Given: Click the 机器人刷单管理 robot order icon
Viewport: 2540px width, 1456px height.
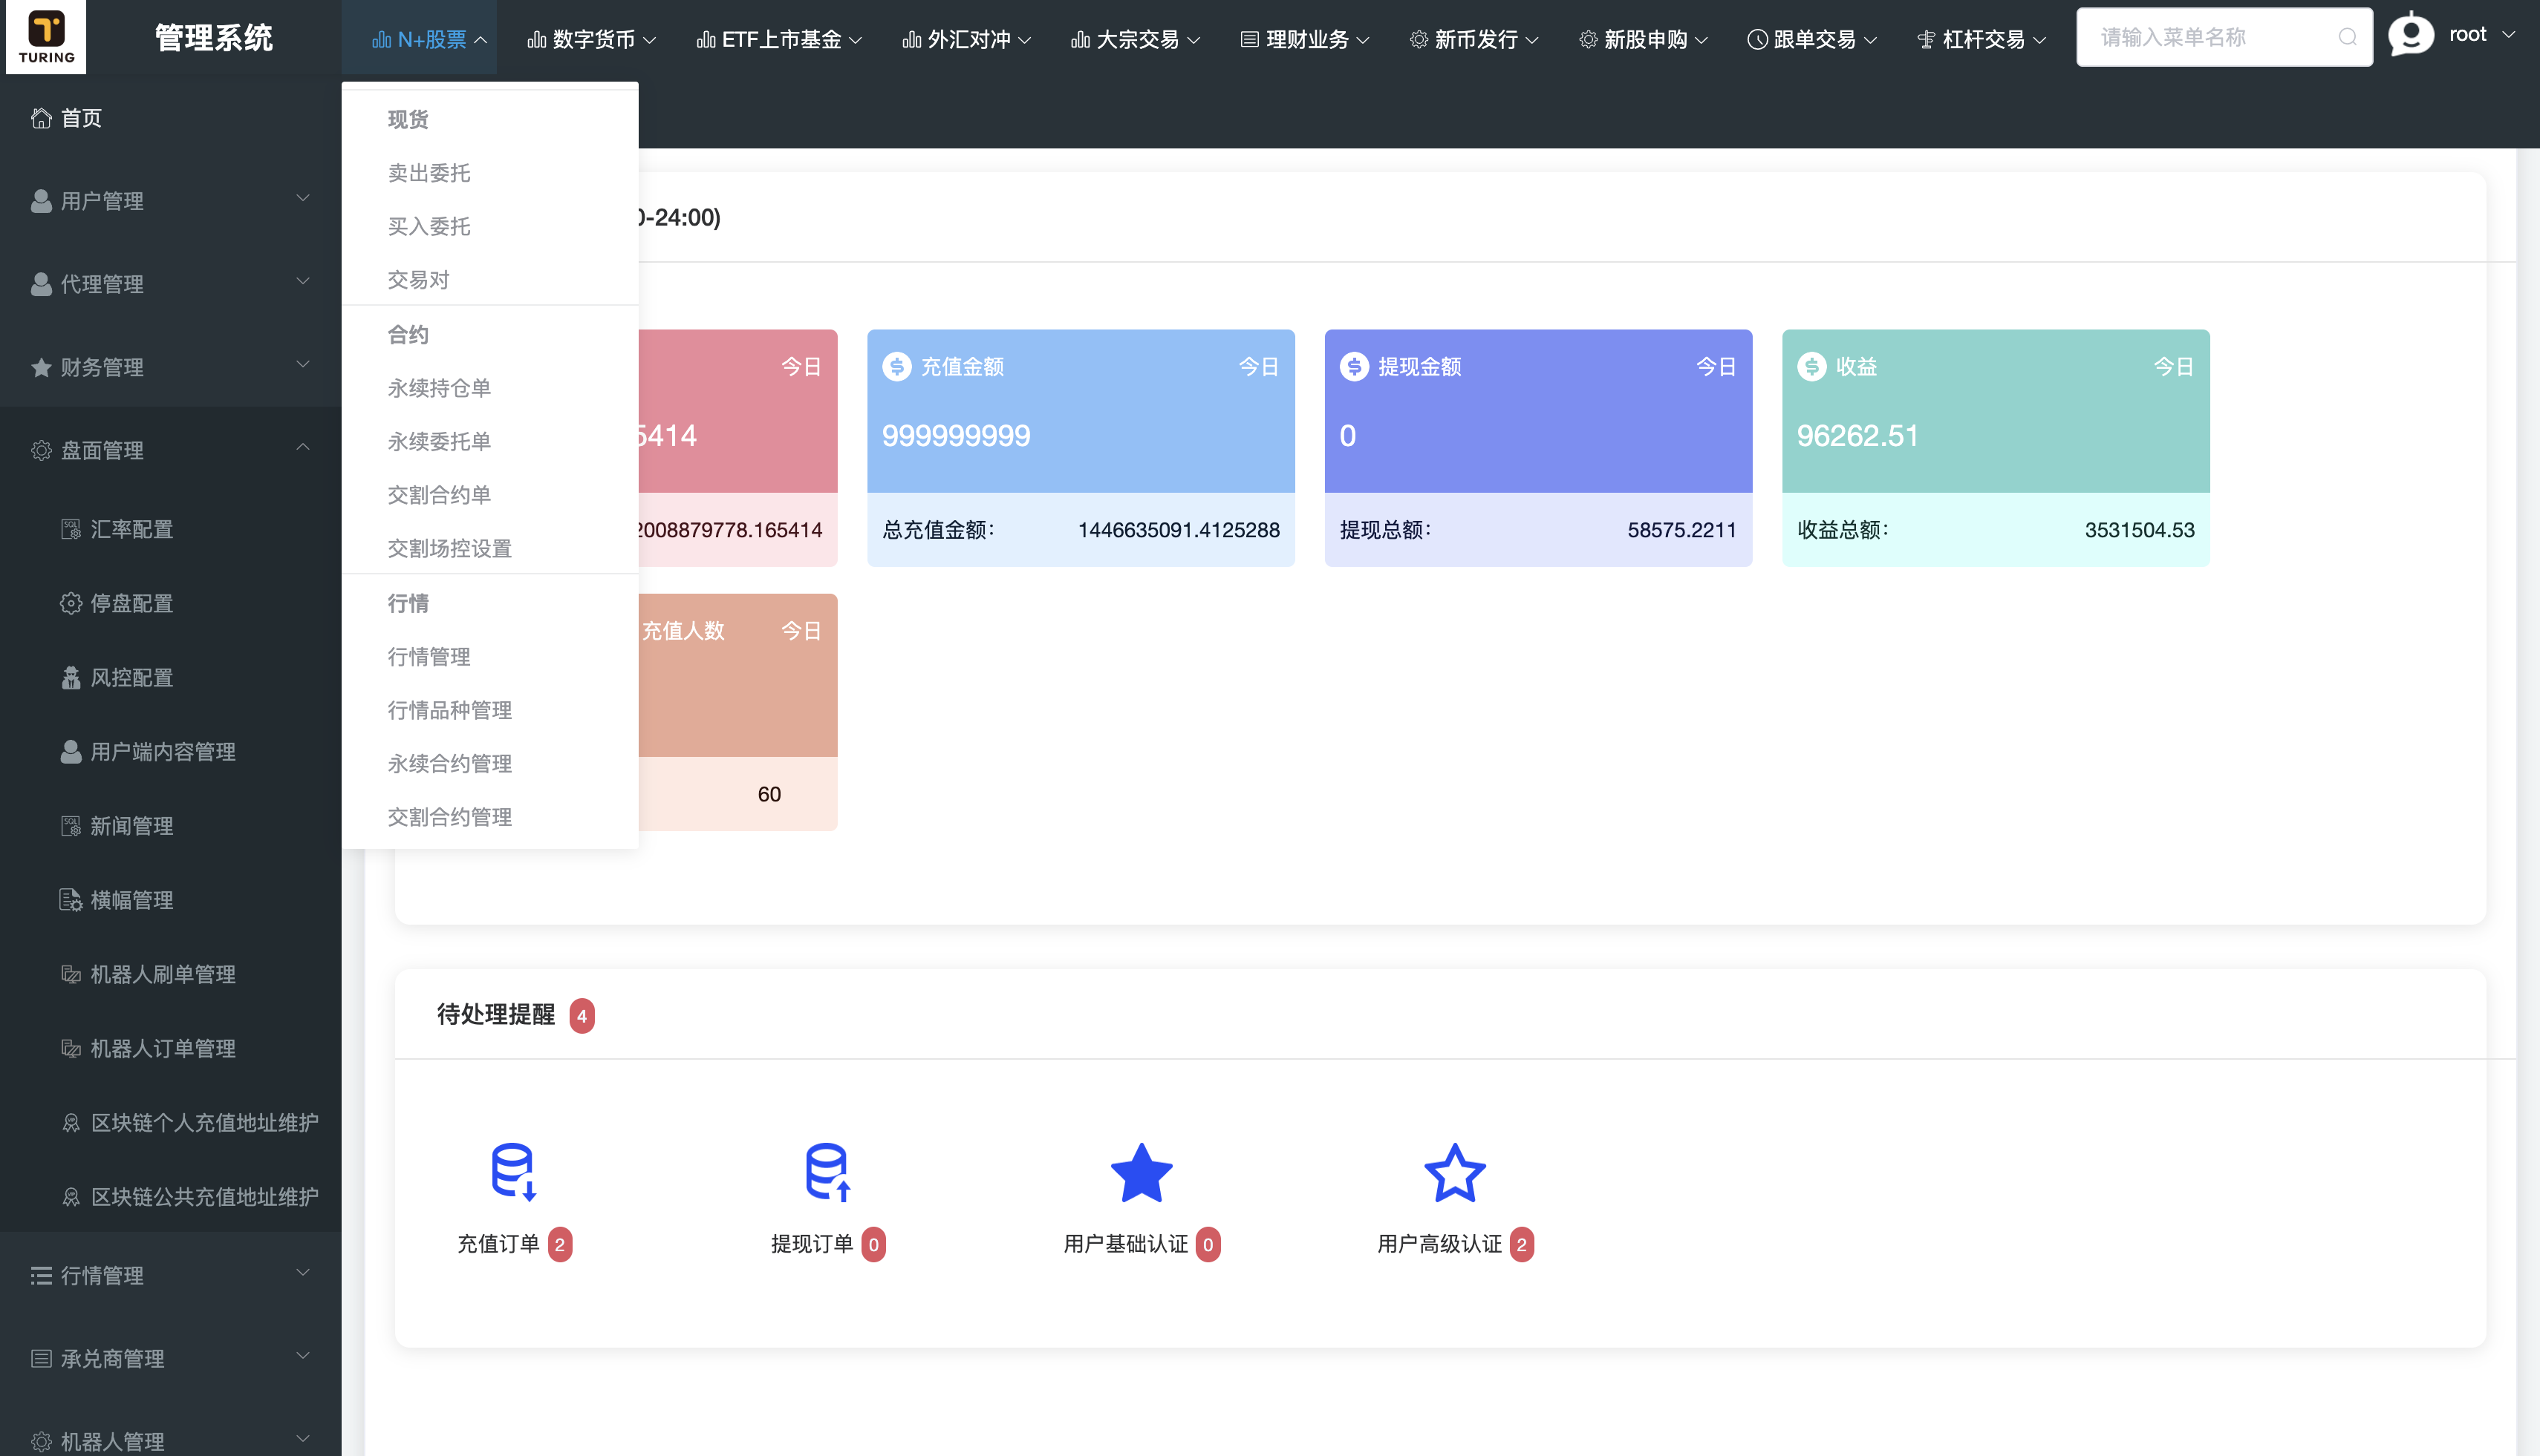Looking at the screenshot, I should coord(71,974).
